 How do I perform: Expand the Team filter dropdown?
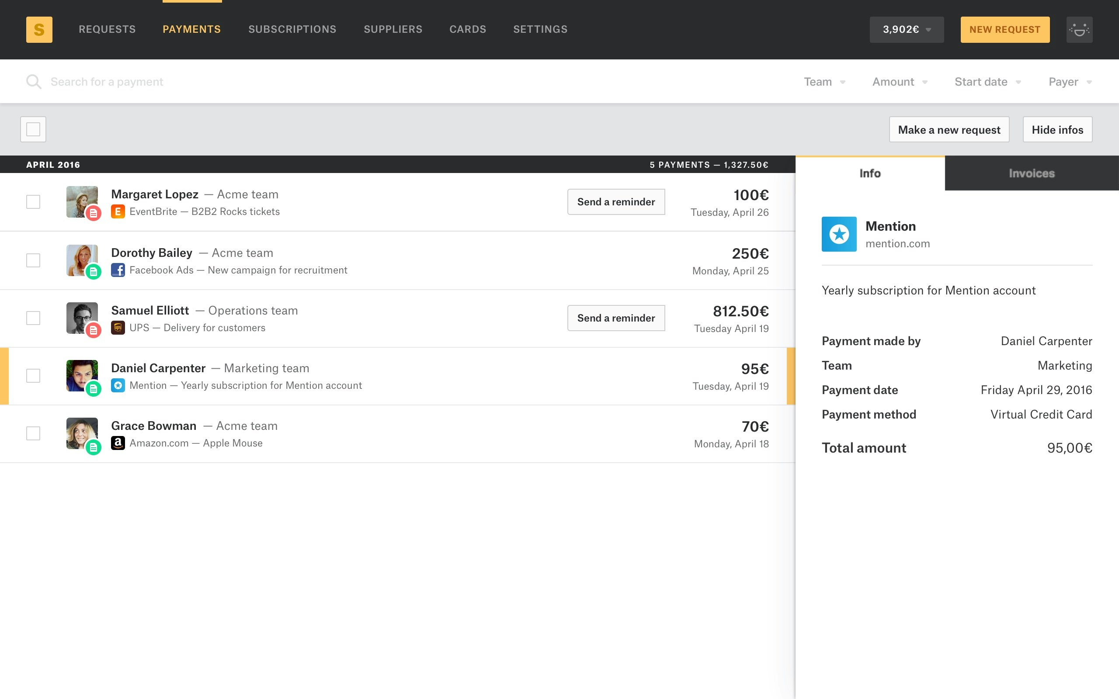click(x=824, y=82)
